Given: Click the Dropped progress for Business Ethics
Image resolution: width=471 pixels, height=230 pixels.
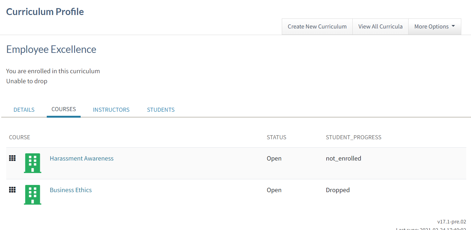Looking at the screenshot, I should click(x=338, y=190).
